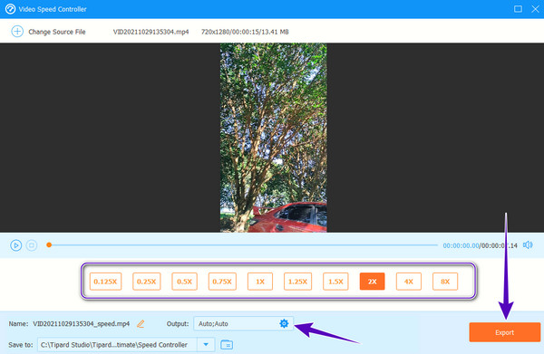This screenshot has width=544, height=354.
Task: Click the Video Speed Controller app logo
Action: 10,9
